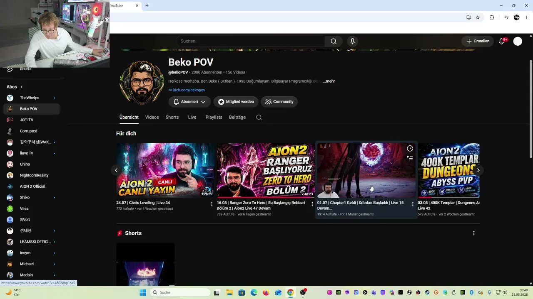Switch to the Beiträge tab
The image size is (533, 299).
237,118
